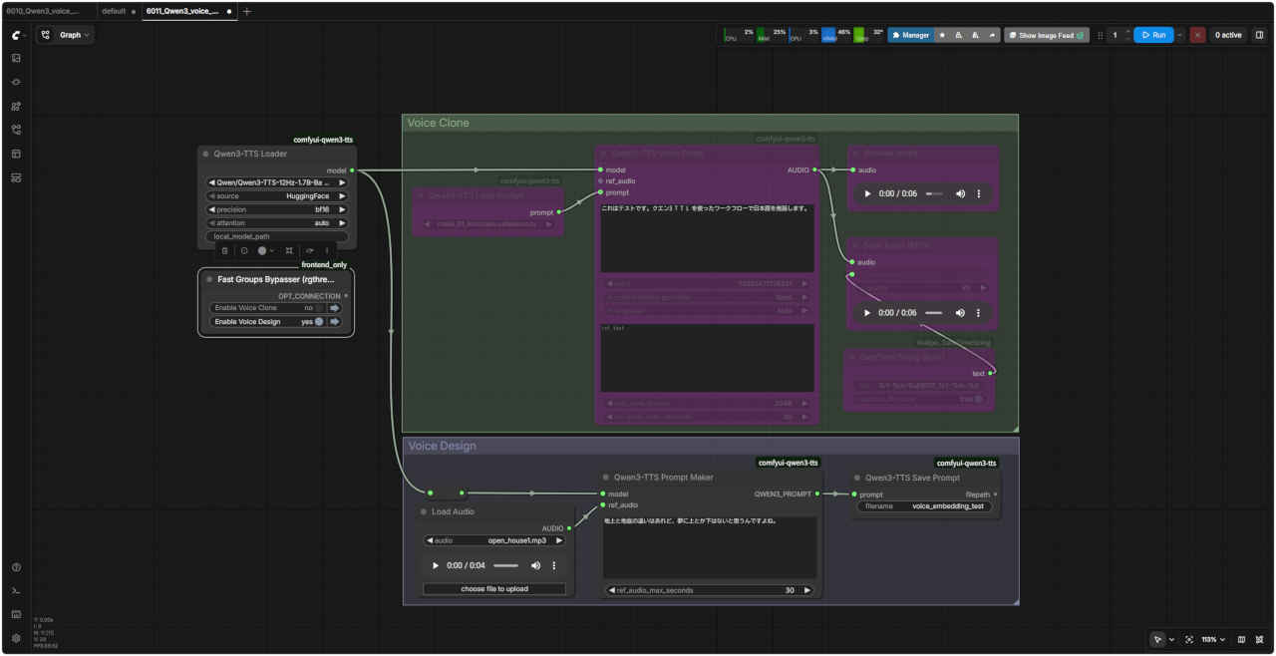The image size is (1276, 656).
Task: Change the attention auto value
Action: 277,223
